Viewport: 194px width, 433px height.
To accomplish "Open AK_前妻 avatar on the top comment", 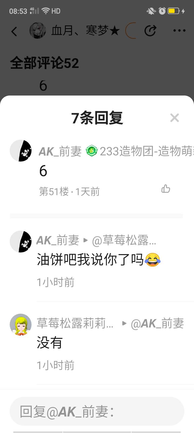I will (21, 151).
